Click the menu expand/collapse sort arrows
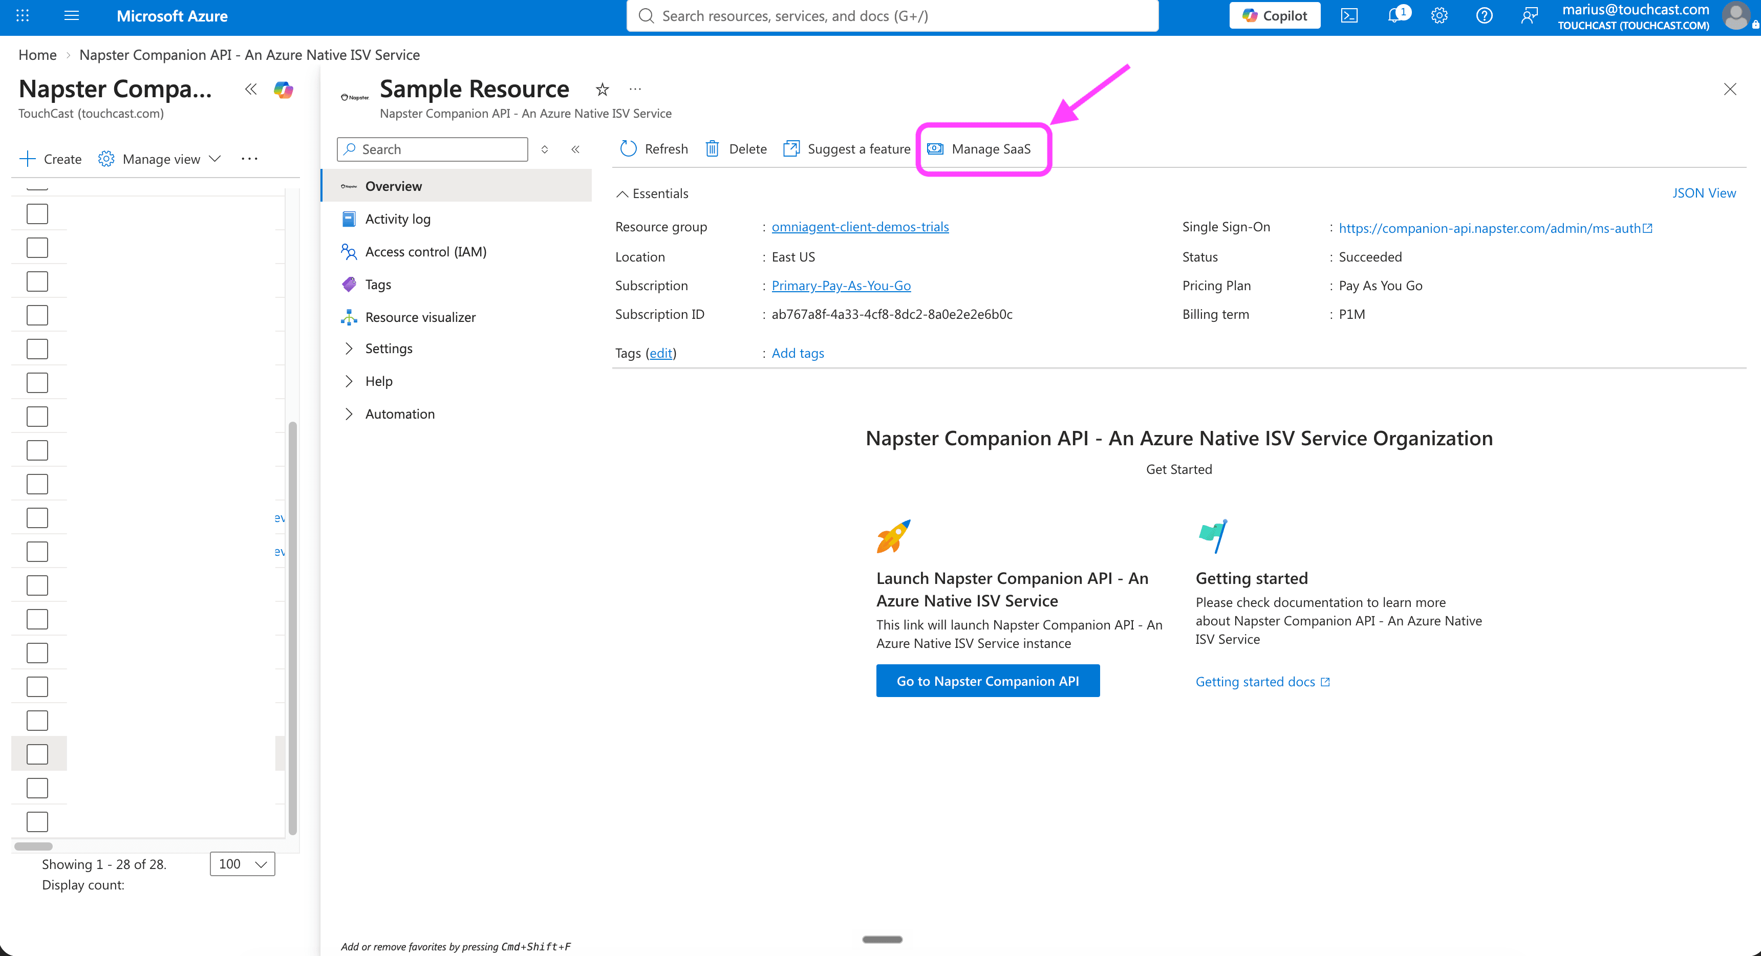This screenshot has height=956, width=1761. tap(545, 149)
